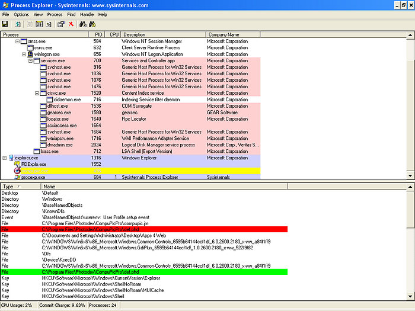Click the gearsec.exe process icon
Image resolution: width=415 pixels, height=311 pixels.
(43, 113)
